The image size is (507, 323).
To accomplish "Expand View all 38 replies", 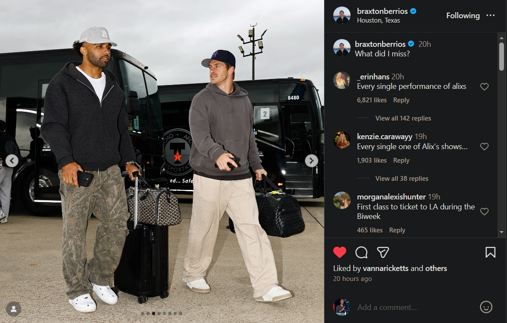I will [402, 178].
